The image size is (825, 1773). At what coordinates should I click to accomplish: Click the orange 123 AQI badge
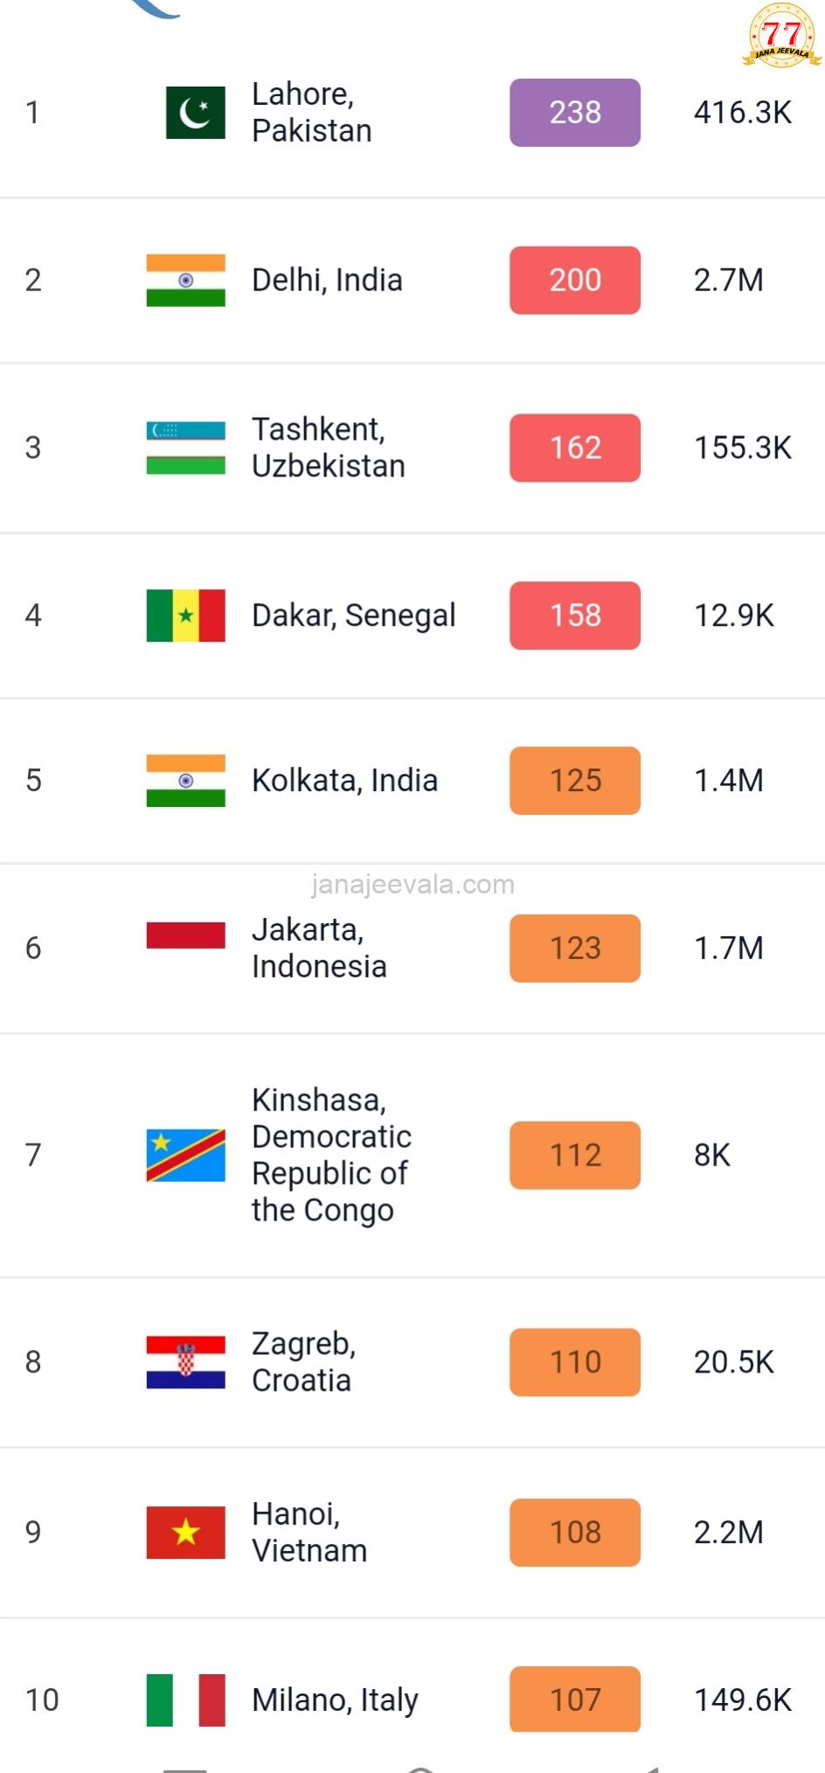(575, 949)
